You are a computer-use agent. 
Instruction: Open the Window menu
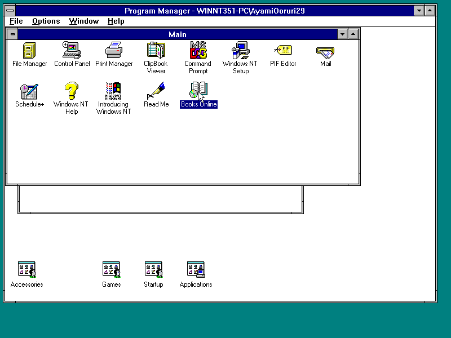pos(83,21)
